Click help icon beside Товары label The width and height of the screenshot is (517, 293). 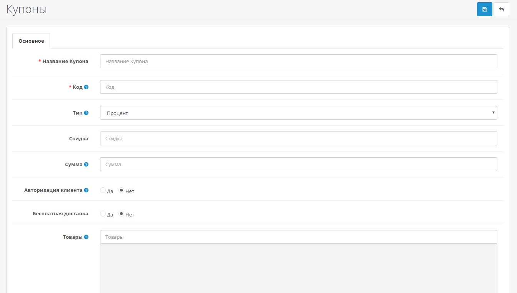86,237
